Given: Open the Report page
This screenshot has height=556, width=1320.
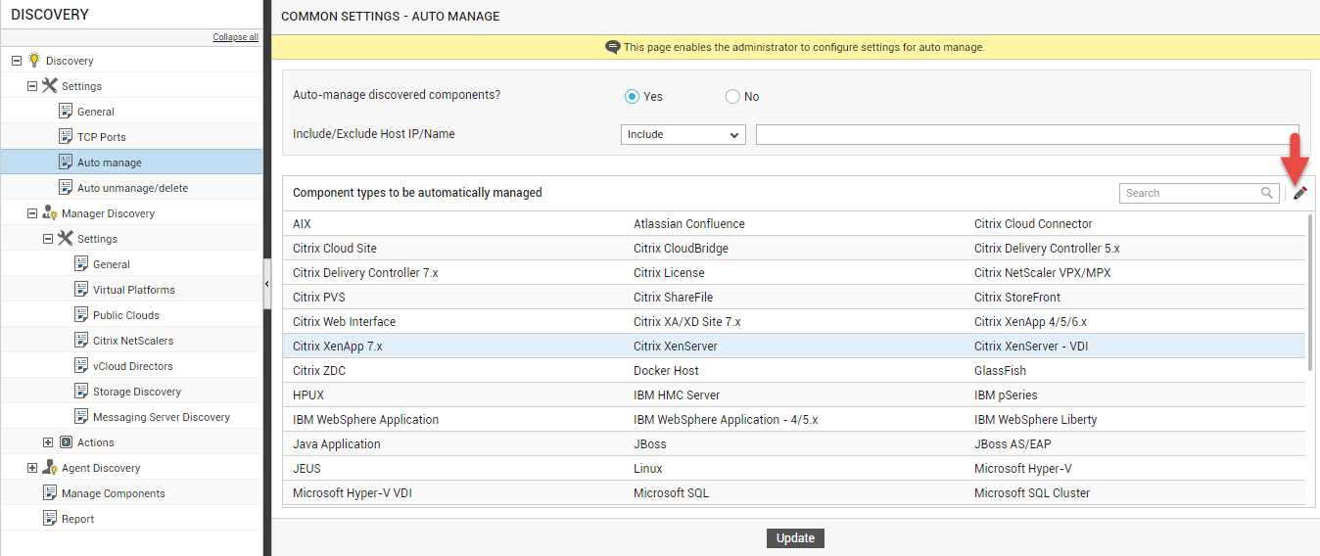Looking at the screenshot, I should point(78,519).
